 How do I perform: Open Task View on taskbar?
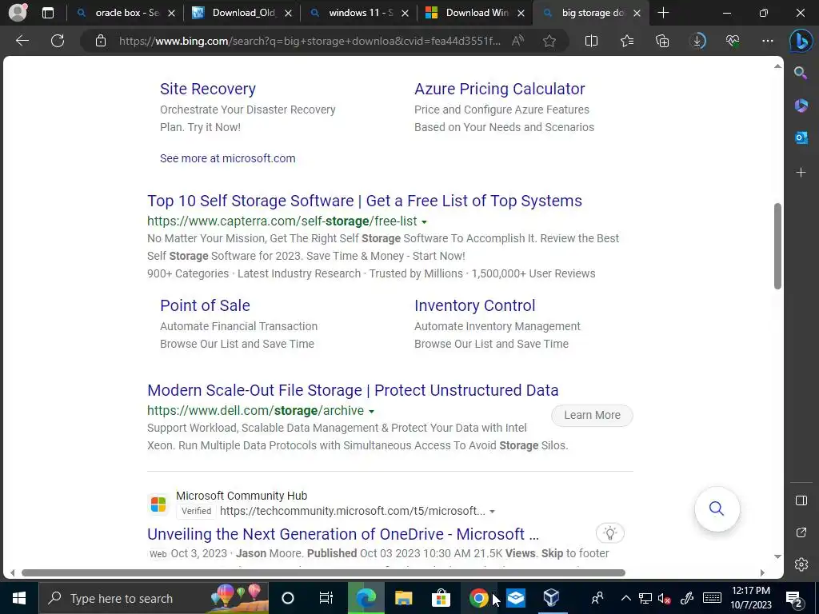click(326, 598)
